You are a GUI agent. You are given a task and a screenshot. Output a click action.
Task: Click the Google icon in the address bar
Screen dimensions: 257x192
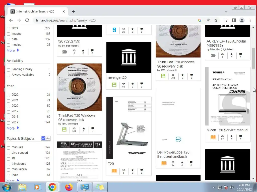coord(200,20)
